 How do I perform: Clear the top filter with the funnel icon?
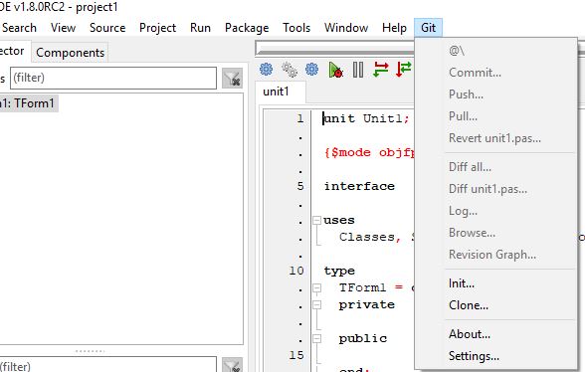(x=232, y=79)
